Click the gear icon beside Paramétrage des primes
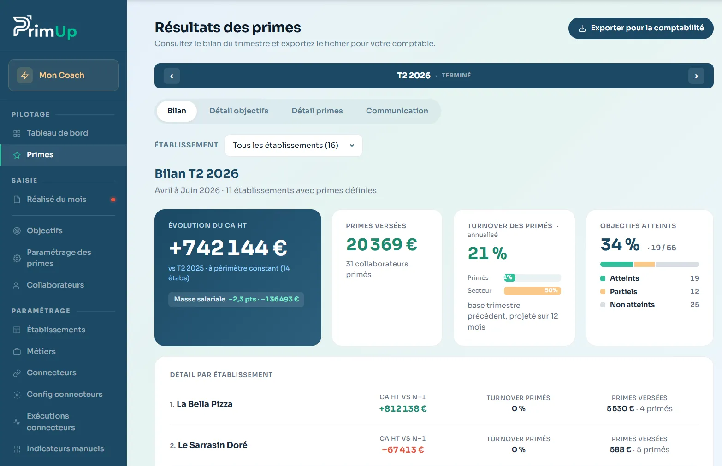Image resolution: width=722 pixels, height=466 pixels. [17, 258]
